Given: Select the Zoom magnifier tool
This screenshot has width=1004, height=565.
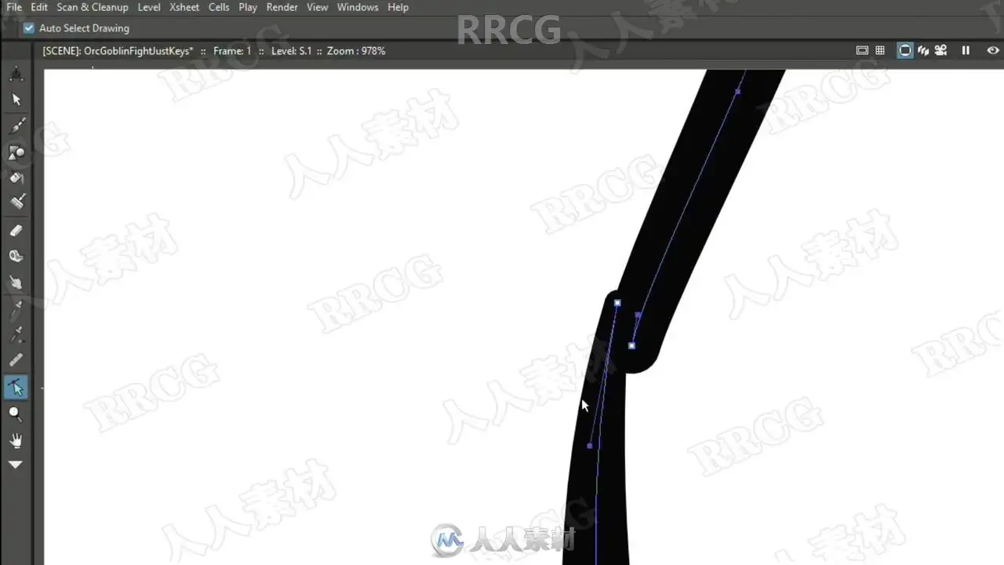Looking at the screenshot, I should tap(16, 414).
